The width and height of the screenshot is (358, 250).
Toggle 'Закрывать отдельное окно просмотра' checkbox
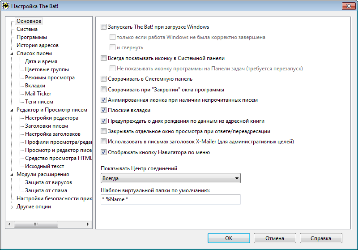[104, 131]
